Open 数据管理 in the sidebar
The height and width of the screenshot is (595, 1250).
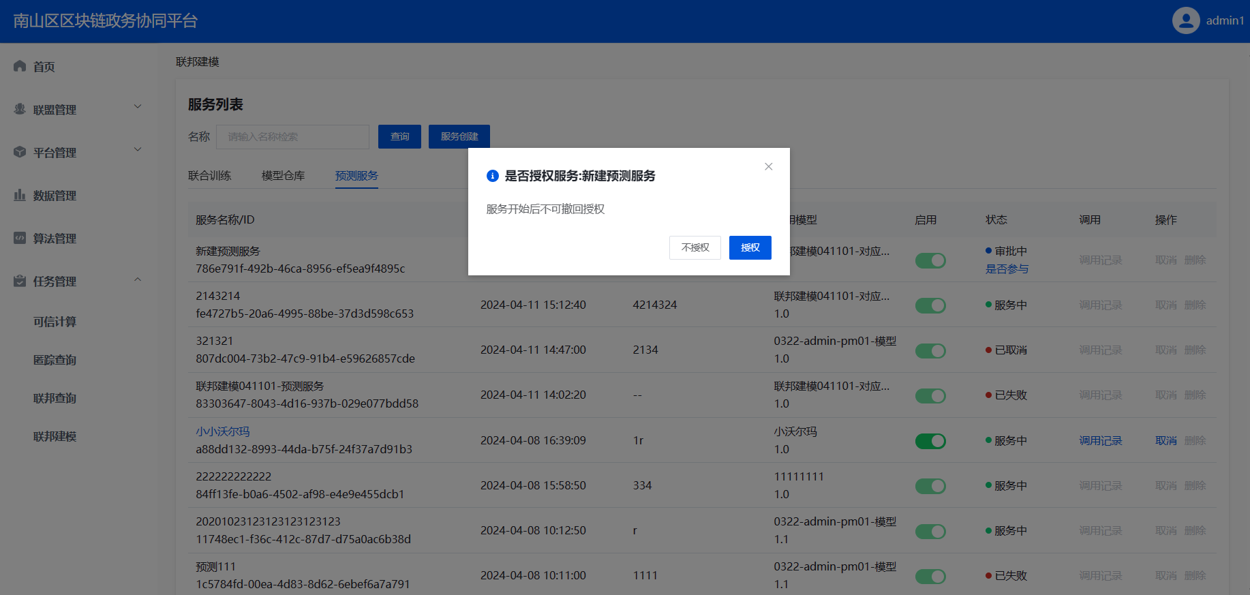(55, 196)
